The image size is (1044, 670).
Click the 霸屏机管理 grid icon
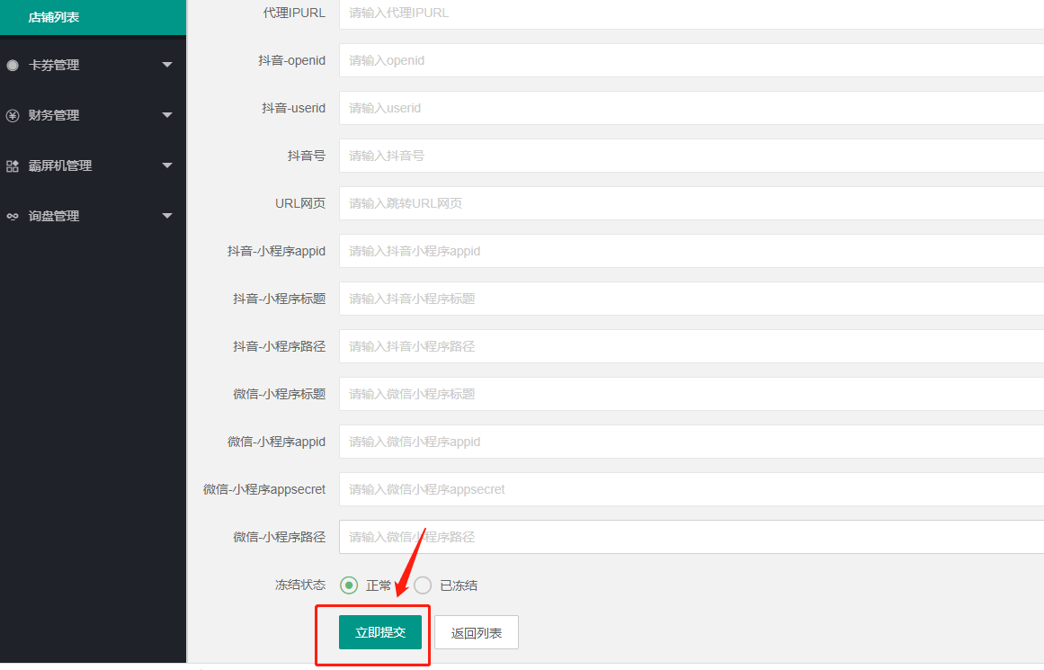click(x=13, y=166)
